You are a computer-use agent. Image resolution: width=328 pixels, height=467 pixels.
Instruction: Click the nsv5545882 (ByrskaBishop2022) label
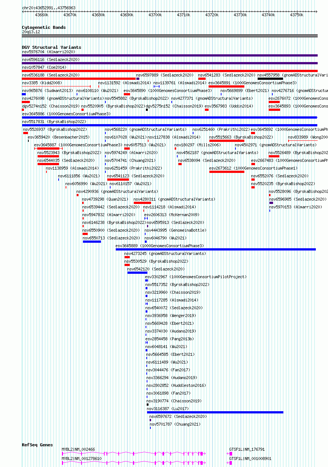coord(137,98)
